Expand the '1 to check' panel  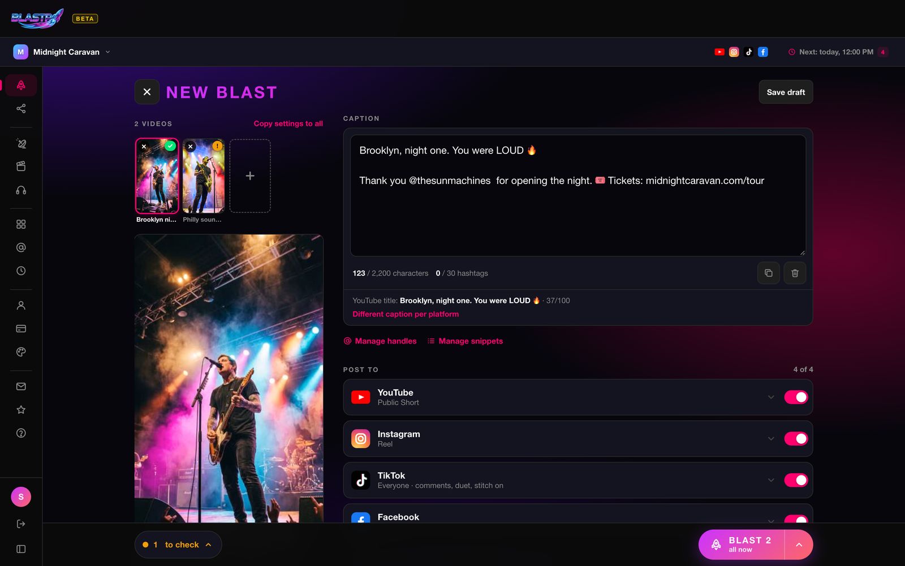(178, 544)
